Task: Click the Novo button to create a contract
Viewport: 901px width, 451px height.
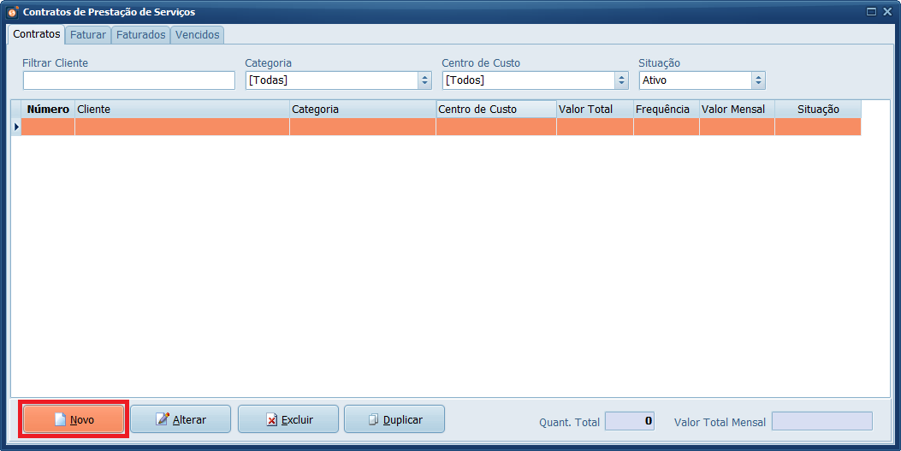Action: [74, 420]
